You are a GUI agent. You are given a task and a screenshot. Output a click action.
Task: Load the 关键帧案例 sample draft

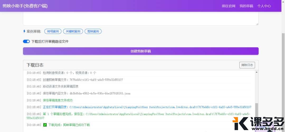(73, 31)
